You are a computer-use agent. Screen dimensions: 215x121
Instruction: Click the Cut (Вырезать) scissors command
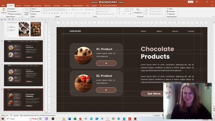point(11,9)
